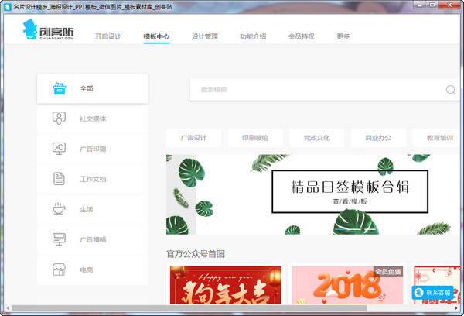Click the 工作文档 document icon
The height and width of the screenshot is (316, 464).
[x=59, y=179]
